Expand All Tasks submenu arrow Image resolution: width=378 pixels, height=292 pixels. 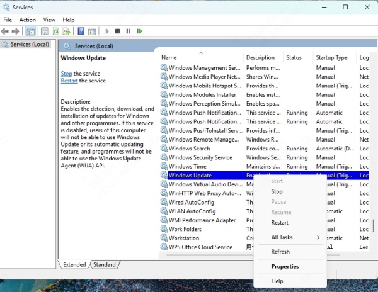pyautogui.click(x=318, y=237)
